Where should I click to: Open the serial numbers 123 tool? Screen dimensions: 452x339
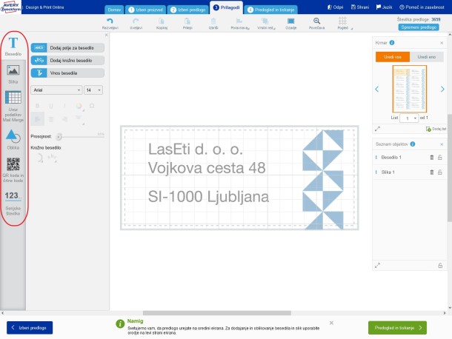coord(13,203)
